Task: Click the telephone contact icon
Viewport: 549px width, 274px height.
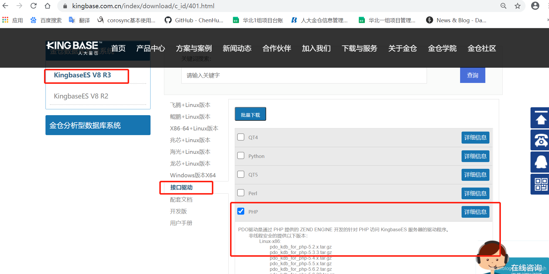Action: click(540, 140)
